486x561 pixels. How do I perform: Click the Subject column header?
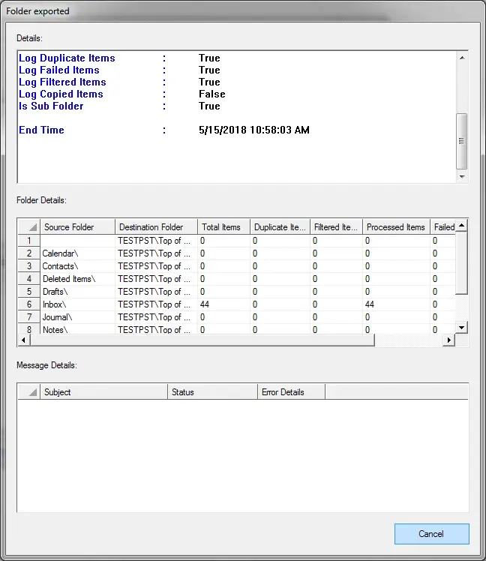[103, 392]
